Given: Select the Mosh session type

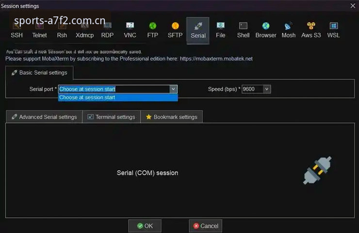Looking at the screenshot, I should coord(288,30).
